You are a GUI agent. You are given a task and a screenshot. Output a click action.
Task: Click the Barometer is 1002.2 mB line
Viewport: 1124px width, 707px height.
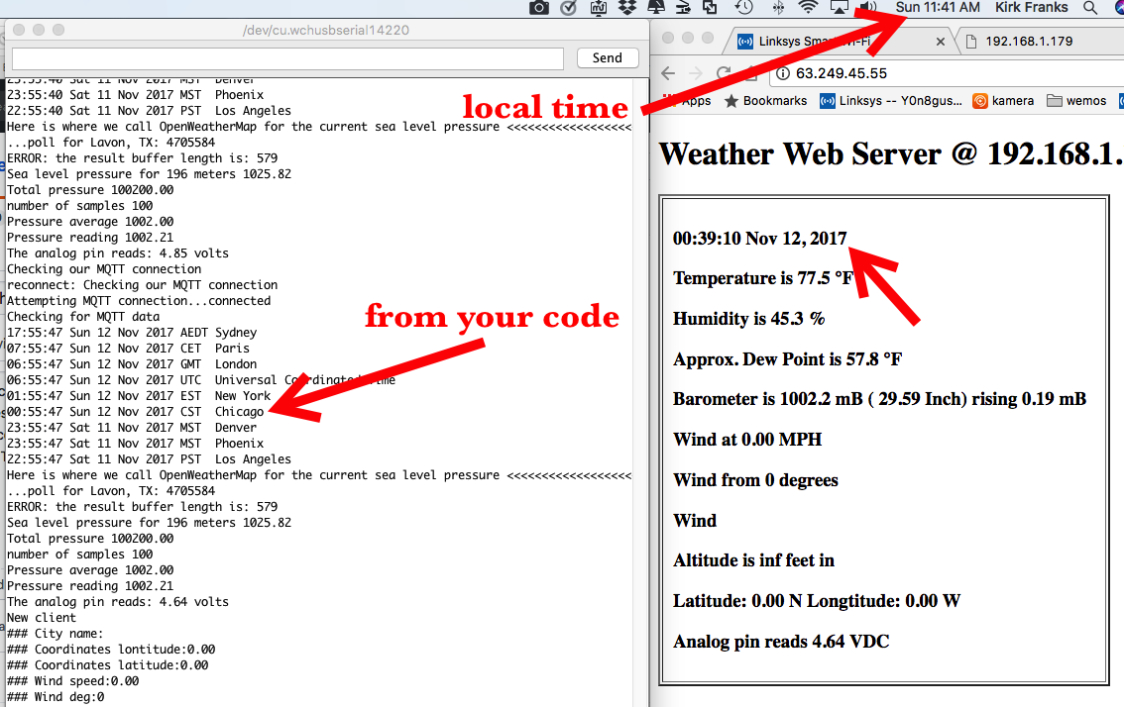(x=879, y=399)
